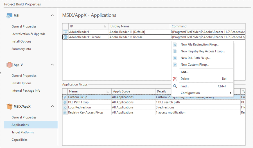
Task: Click the New File Redirection Fixup icon
Action: (175, 45)
